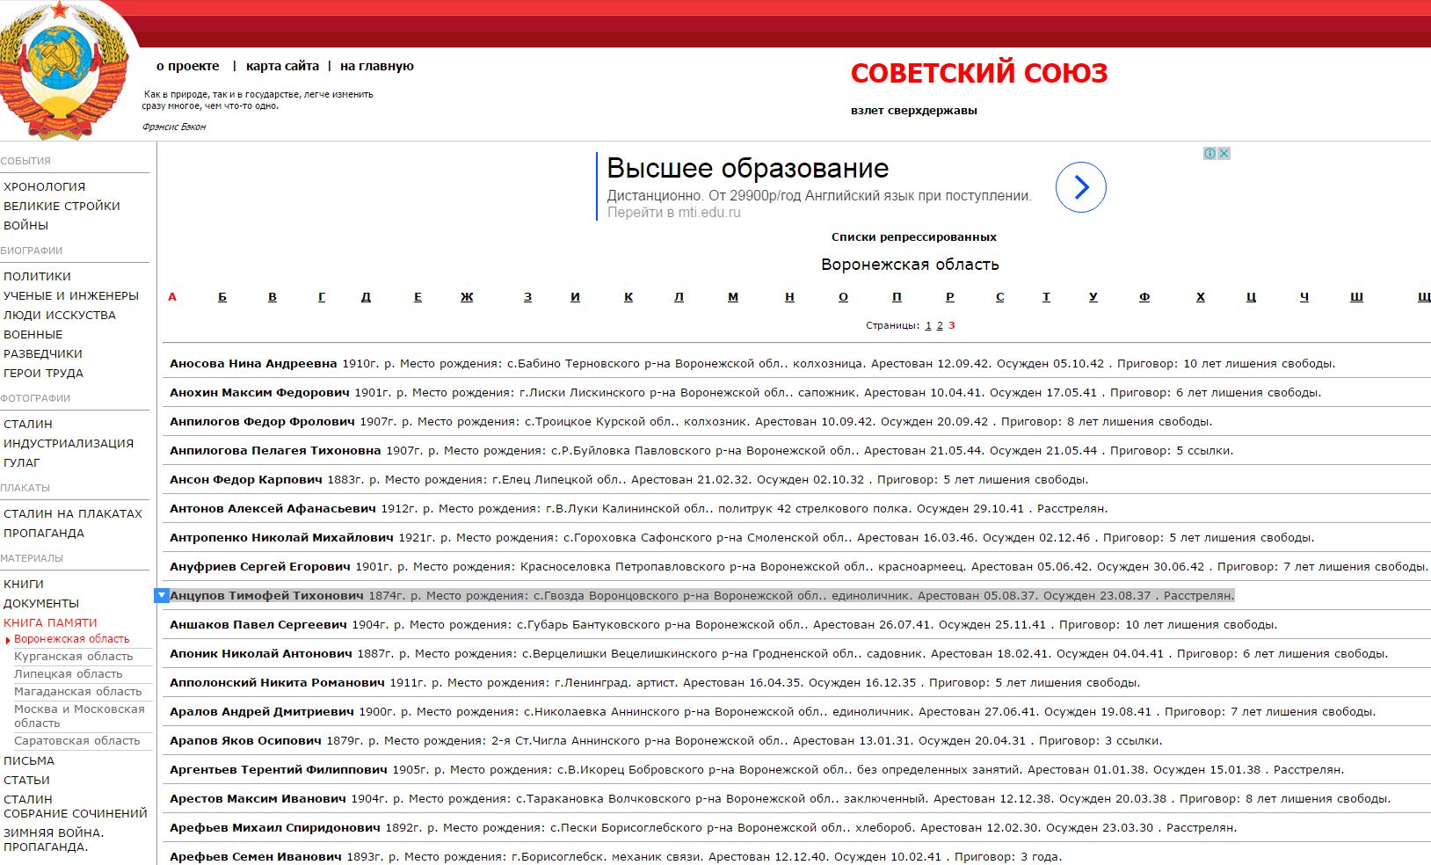
Task: Go to 'на главную' home link
Action: (x=376, y=66)
